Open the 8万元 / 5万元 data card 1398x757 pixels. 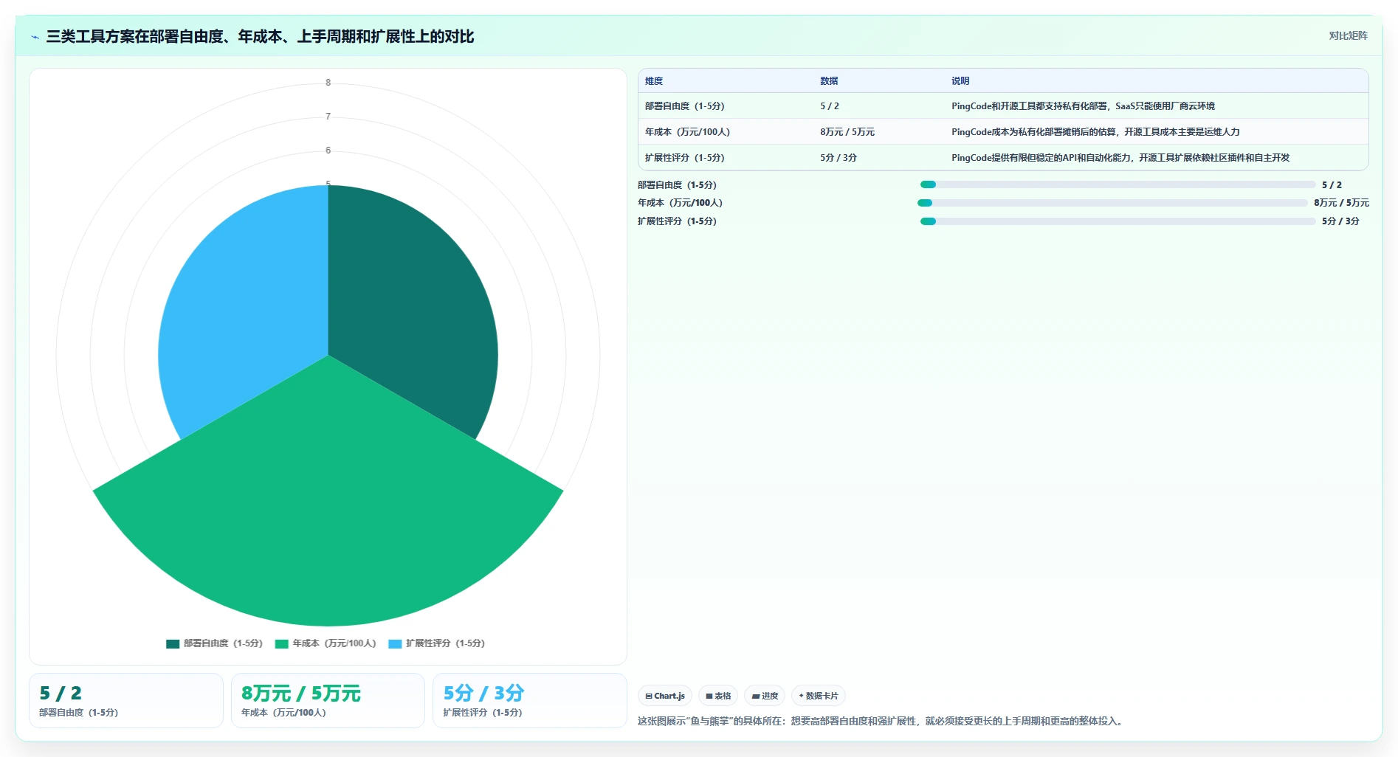(x=328, y=700)
